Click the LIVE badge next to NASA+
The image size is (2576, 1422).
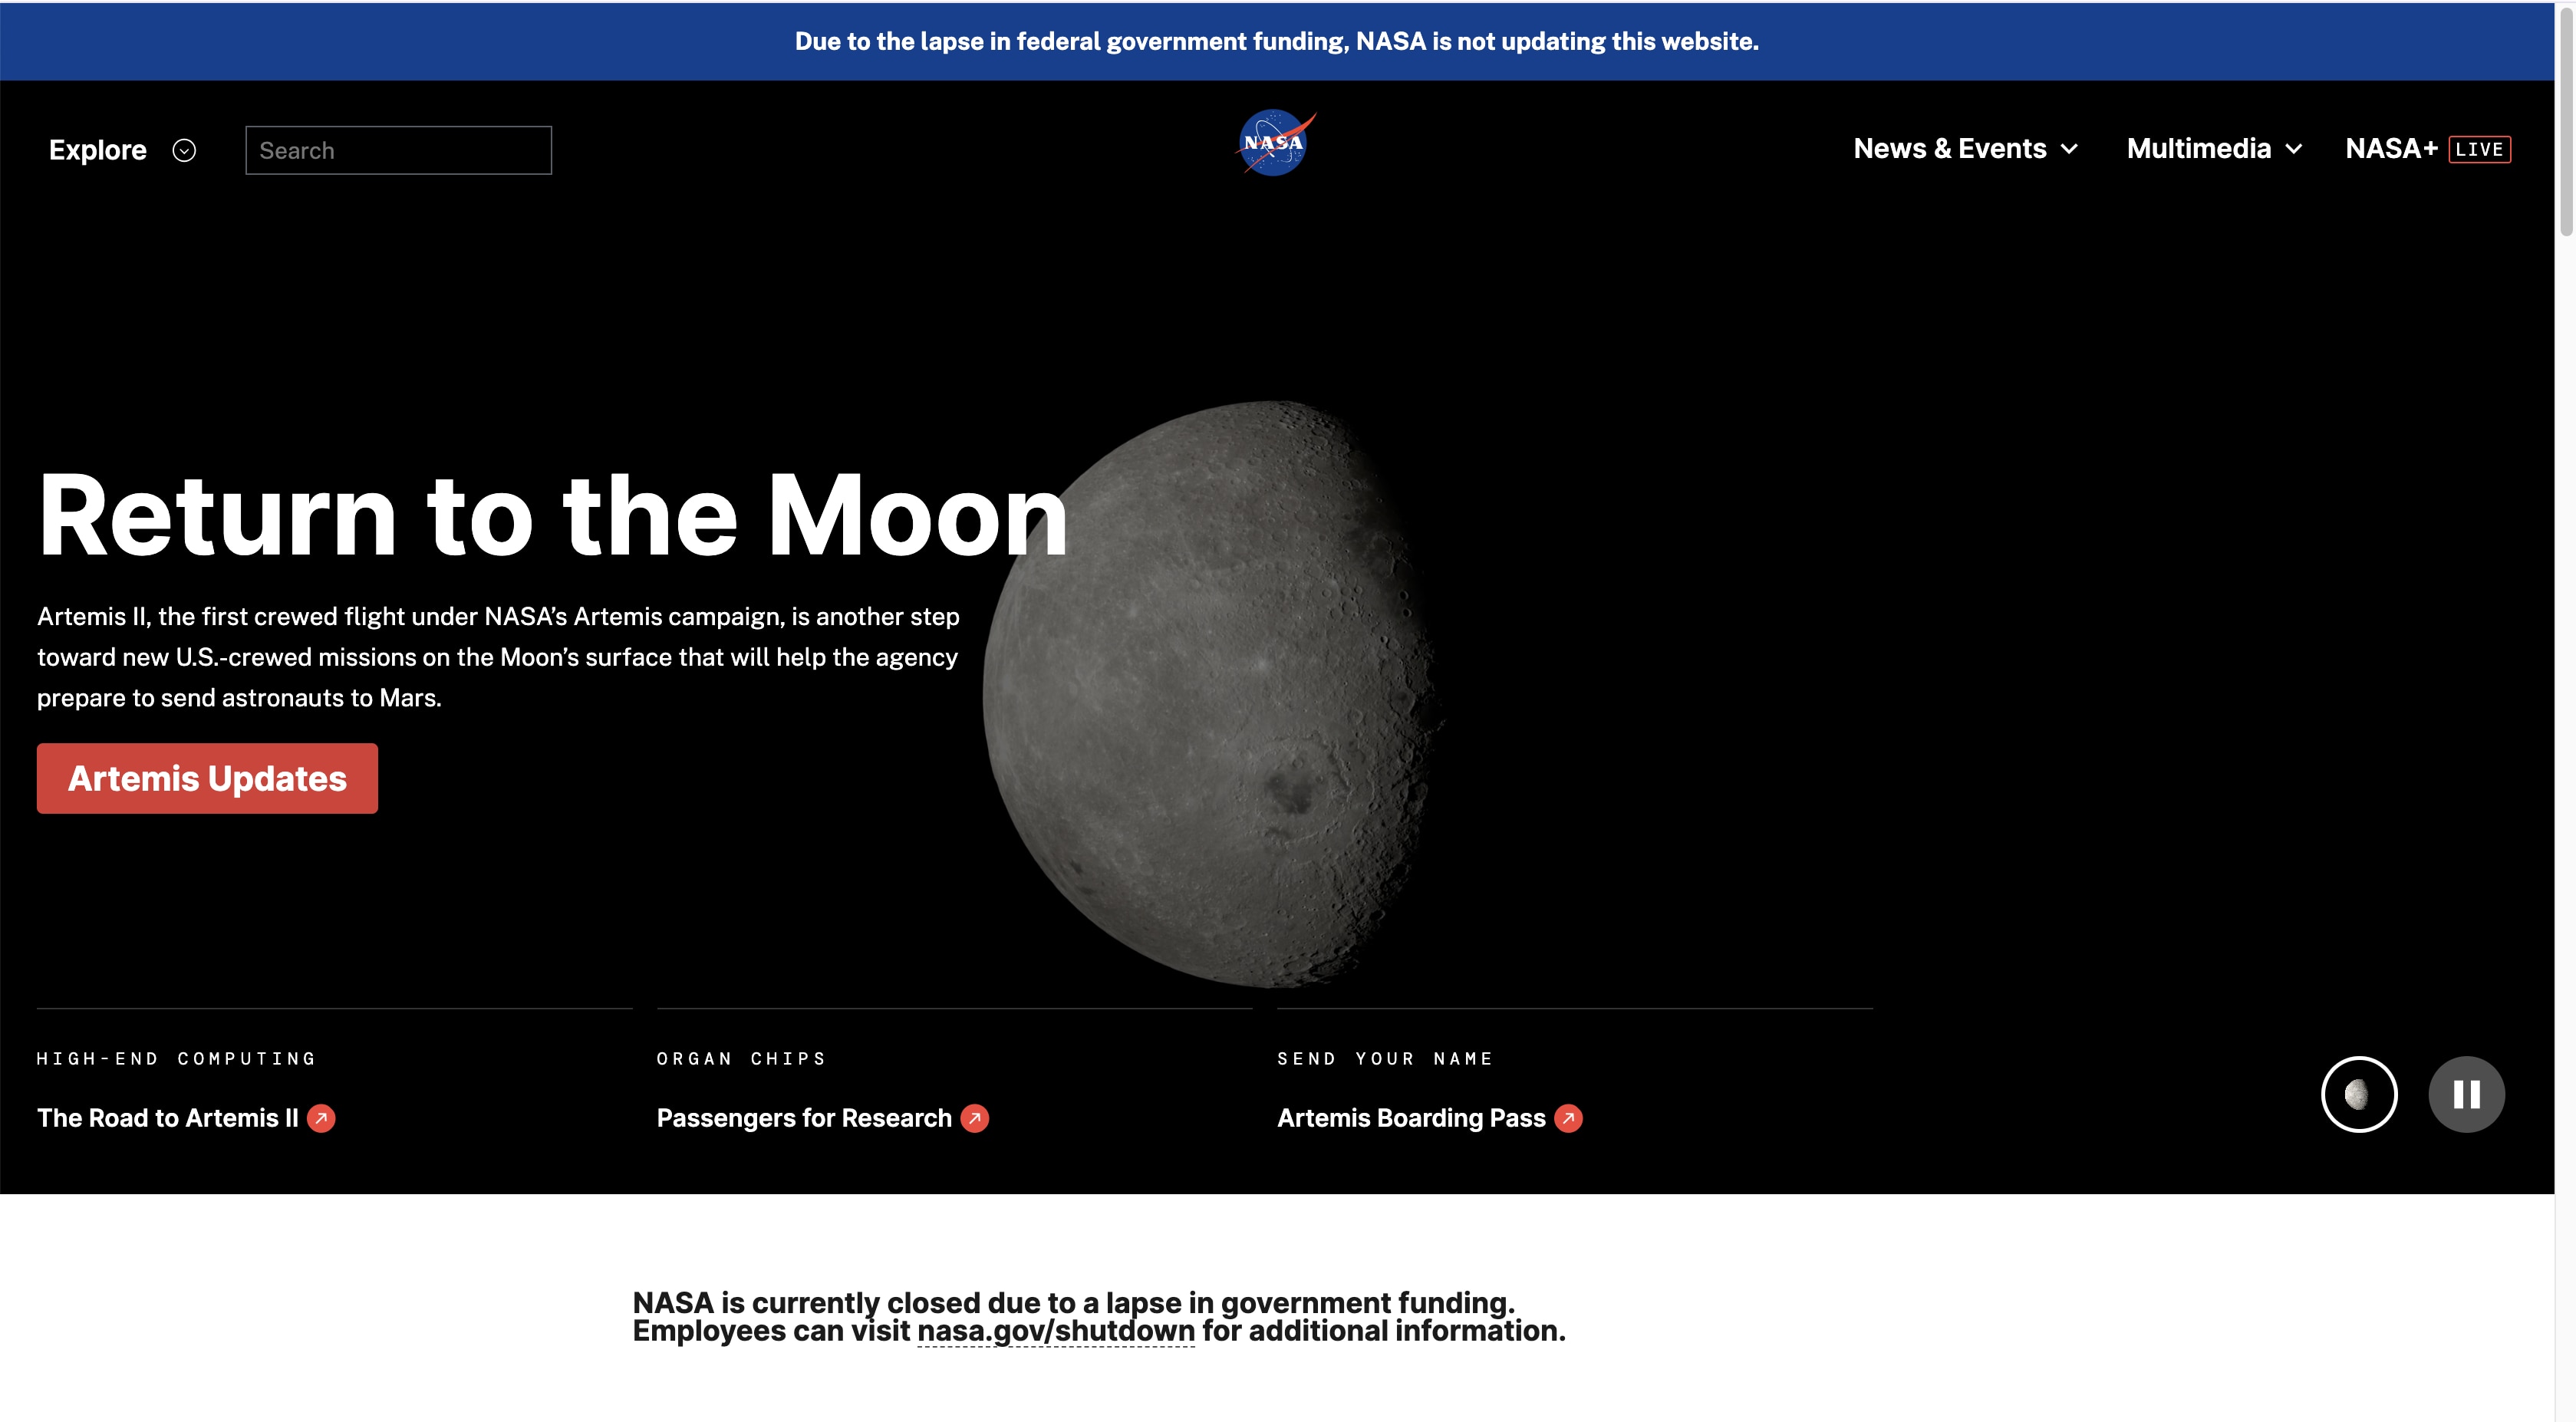click(x=2479, y=149)
